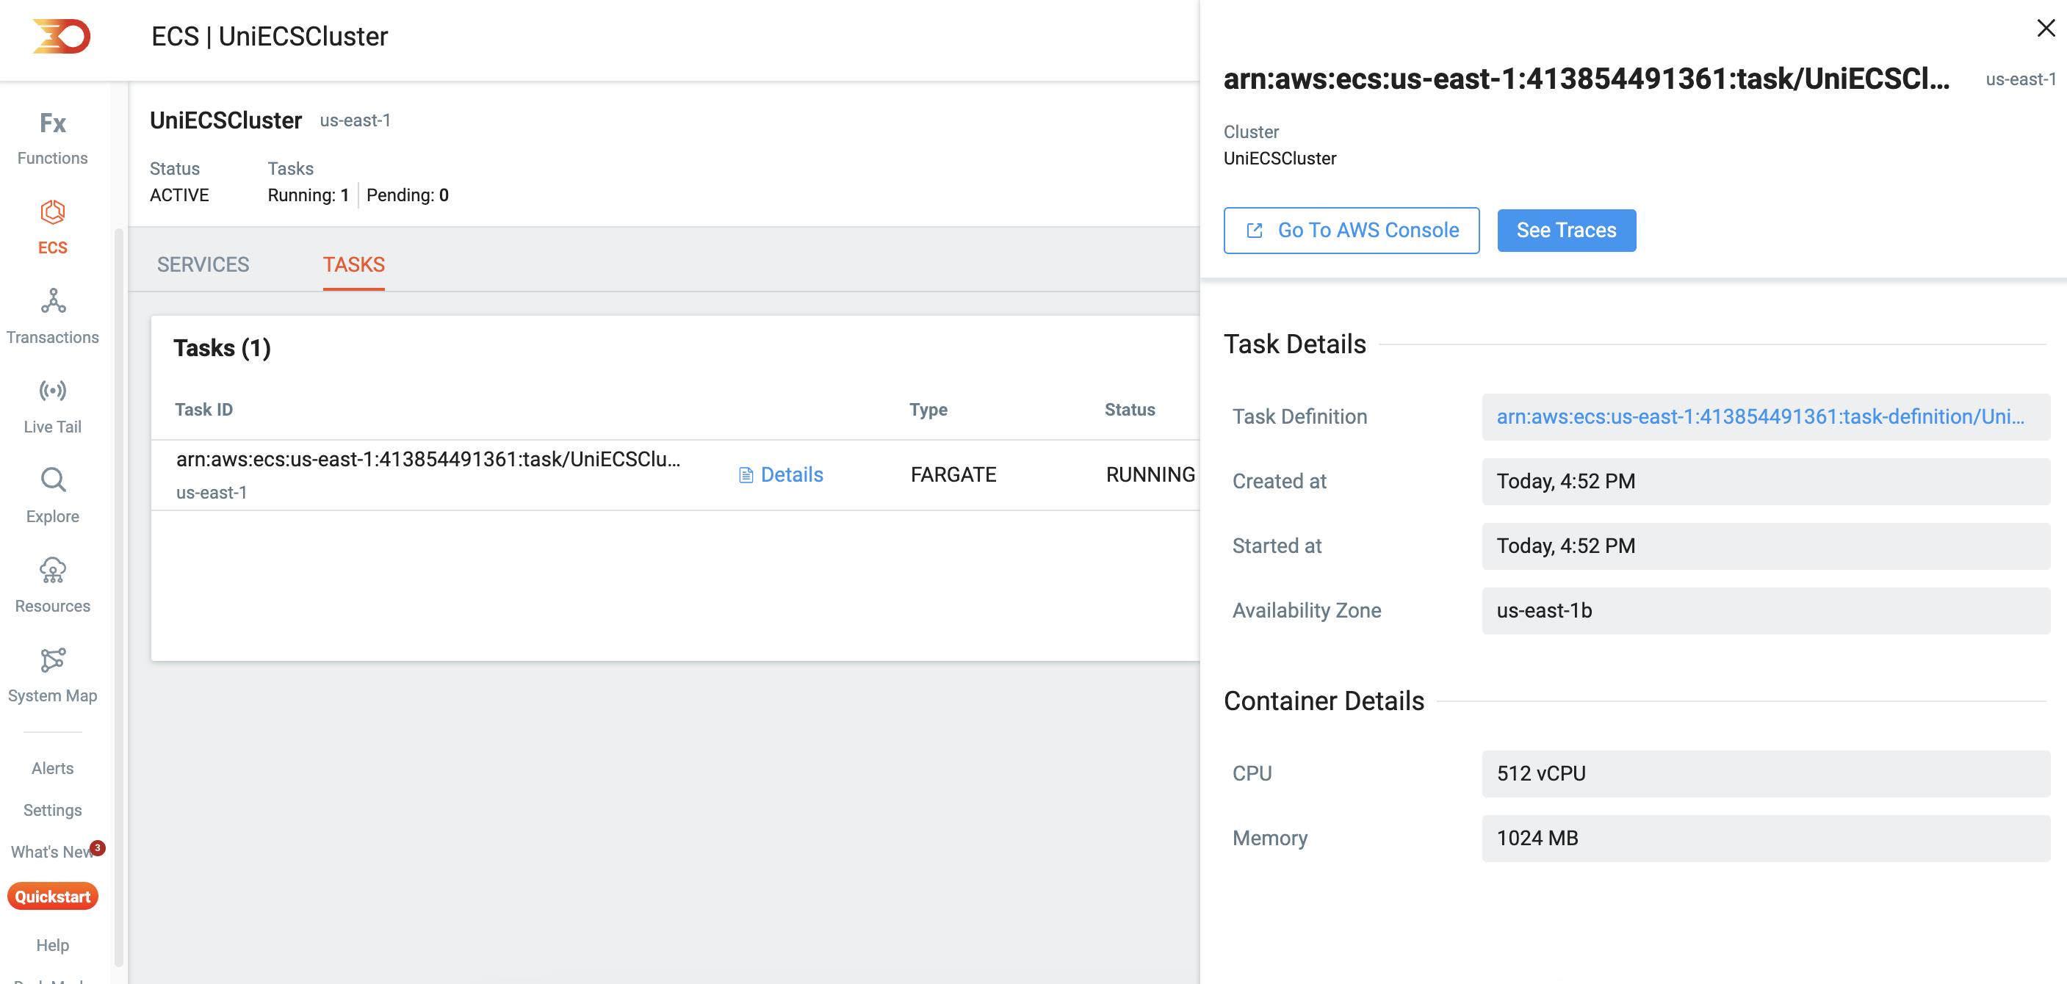
Task: Click the Running: 1 tasks count
Action: [x=308, y=195]
